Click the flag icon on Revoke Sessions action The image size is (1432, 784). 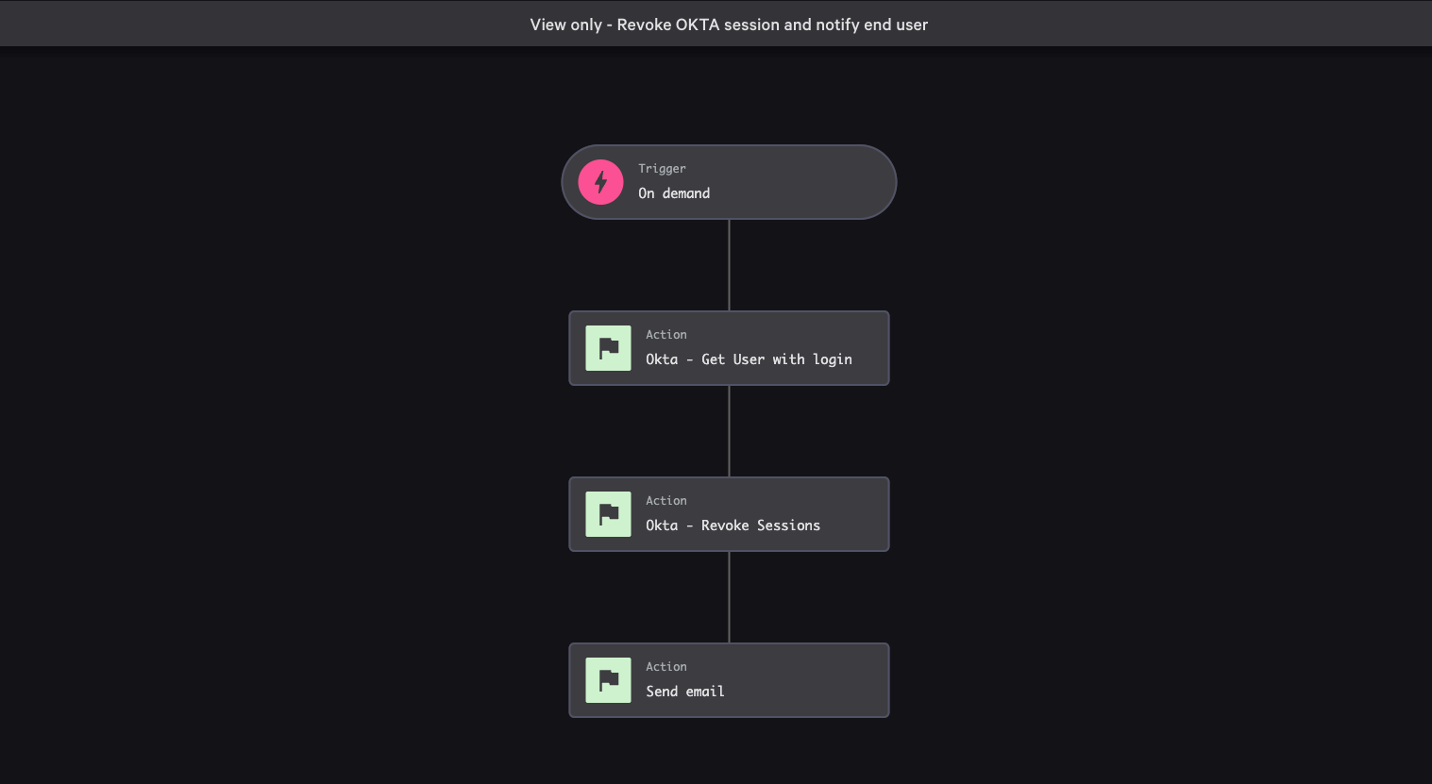point(608,514)
